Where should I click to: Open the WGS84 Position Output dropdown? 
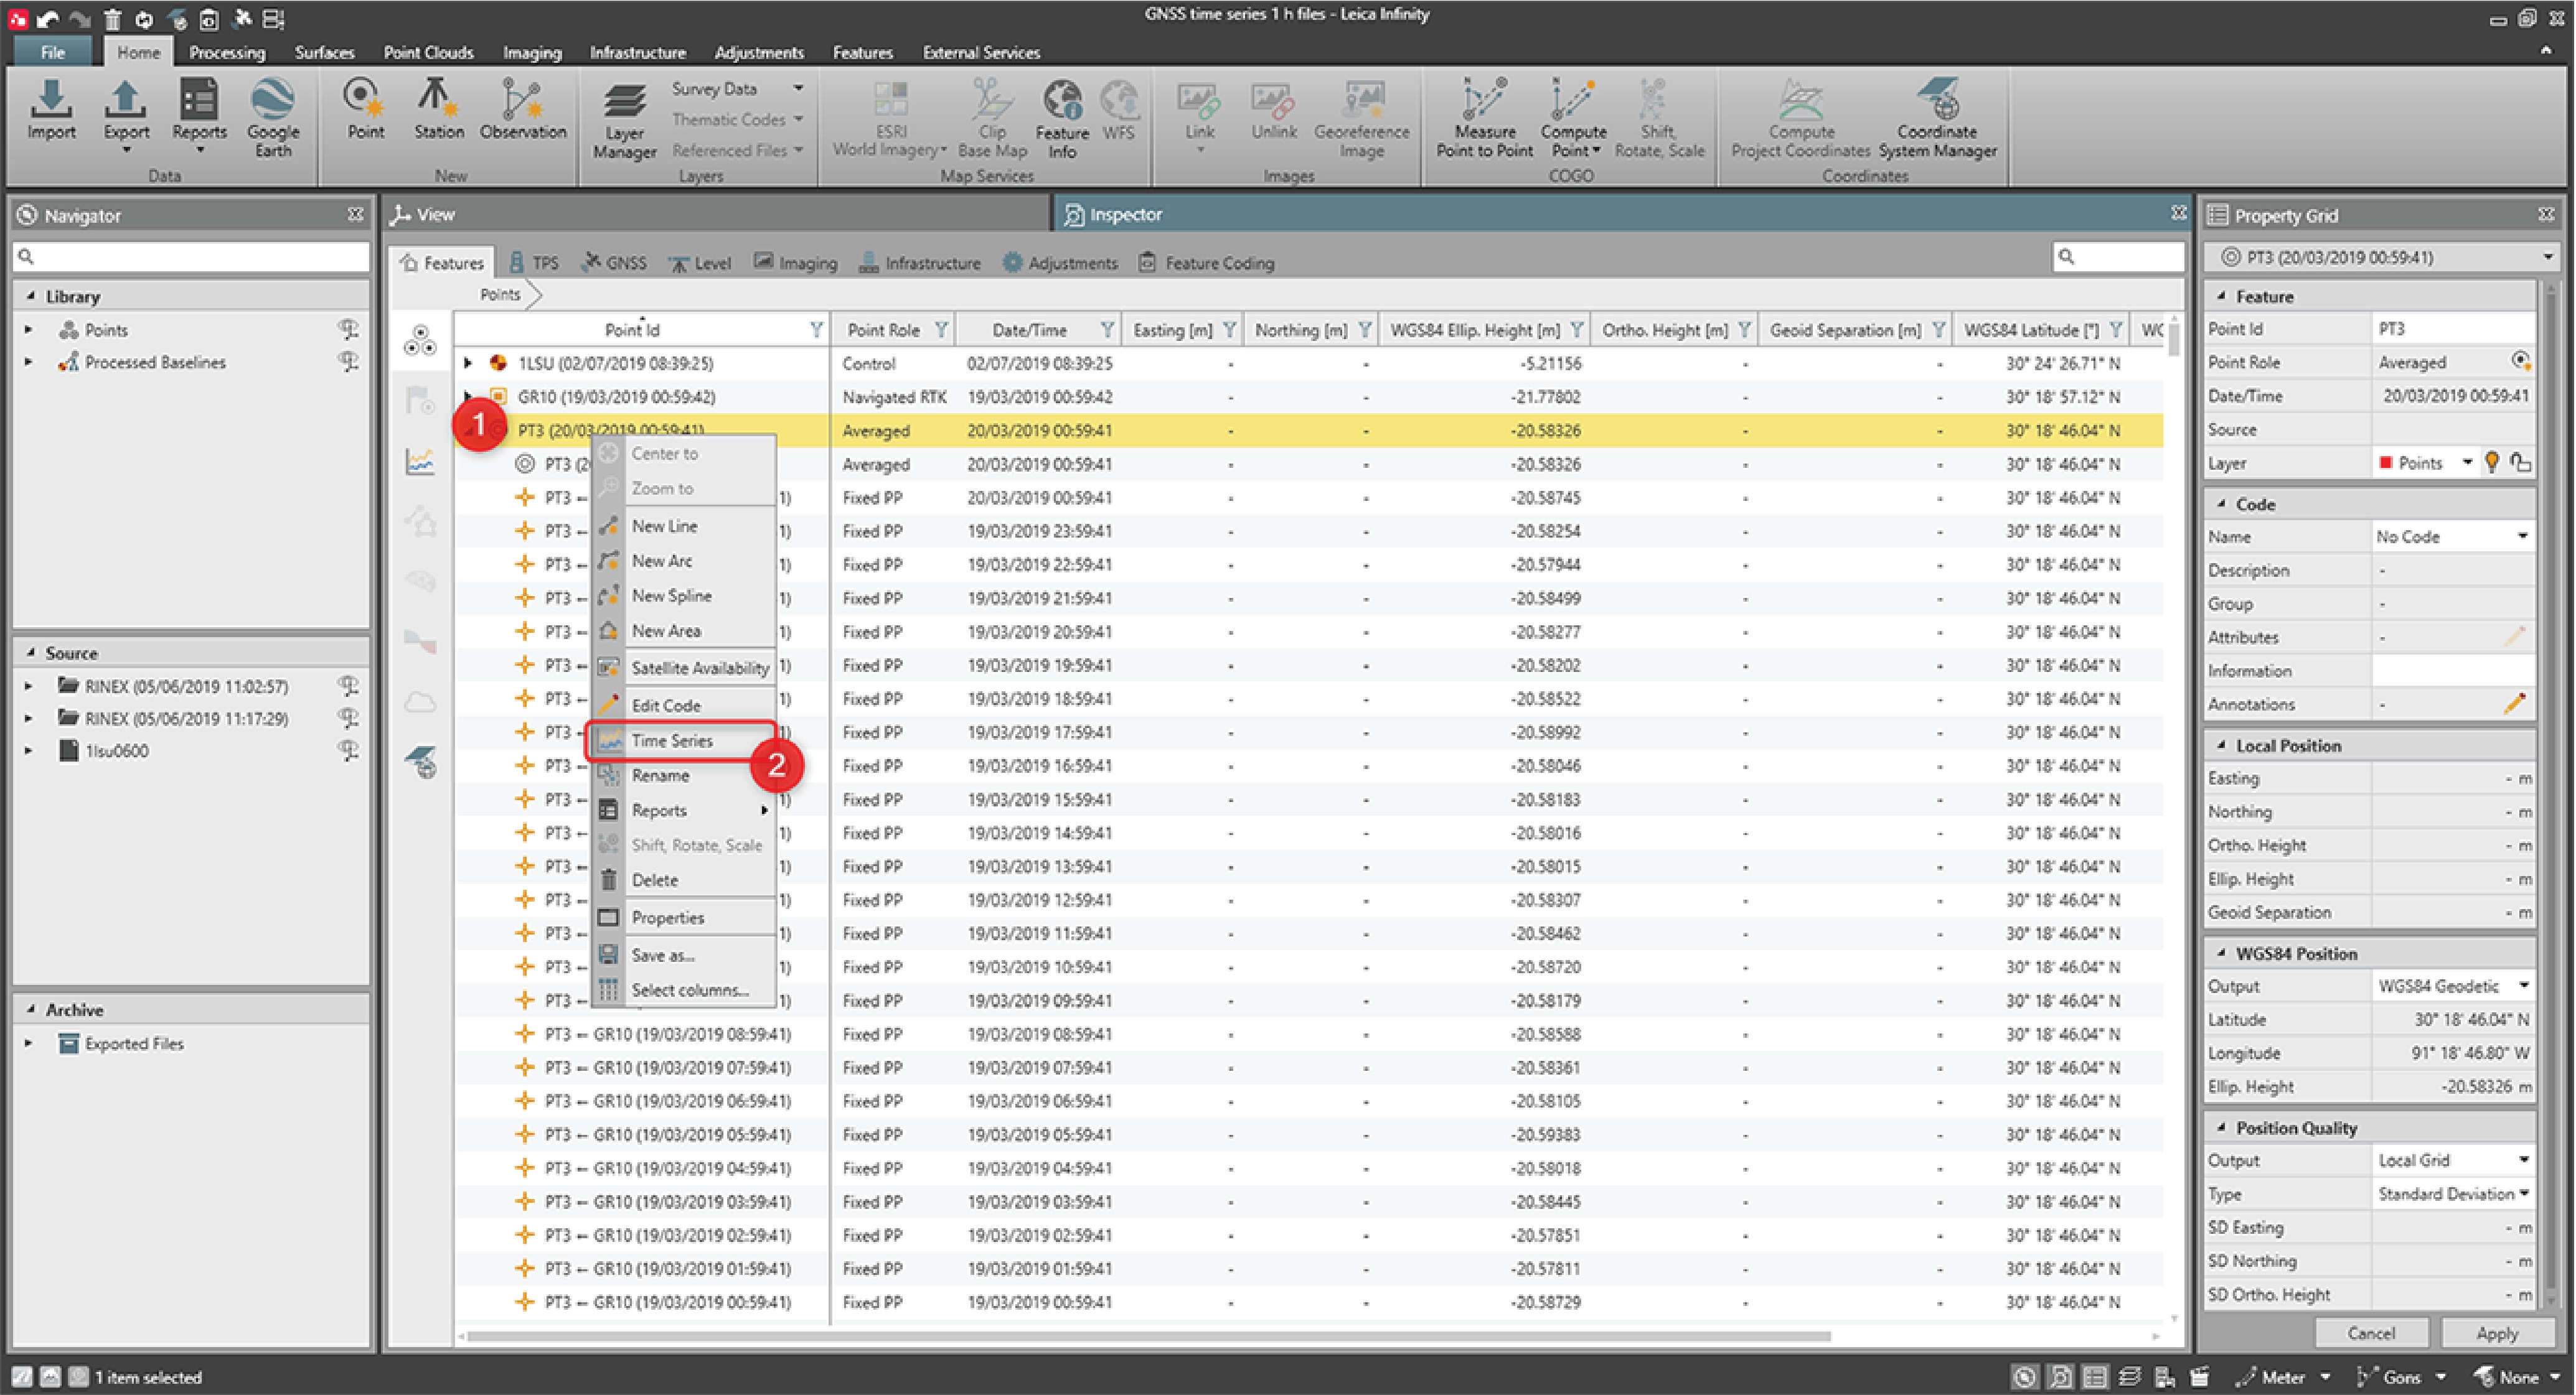[x=2523, y=986]
